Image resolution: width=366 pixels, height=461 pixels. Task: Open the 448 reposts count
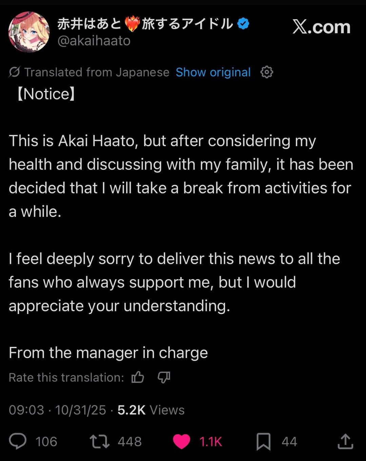[x=129, y=442]
